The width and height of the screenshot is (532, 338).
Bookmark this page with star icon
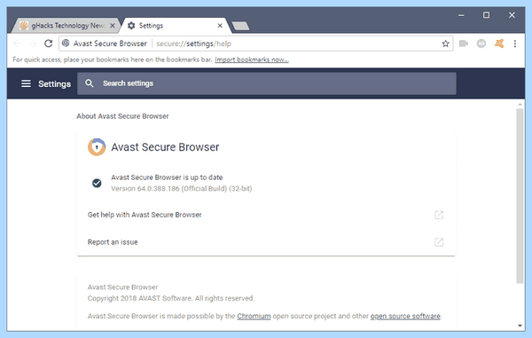tap(445, 43)
